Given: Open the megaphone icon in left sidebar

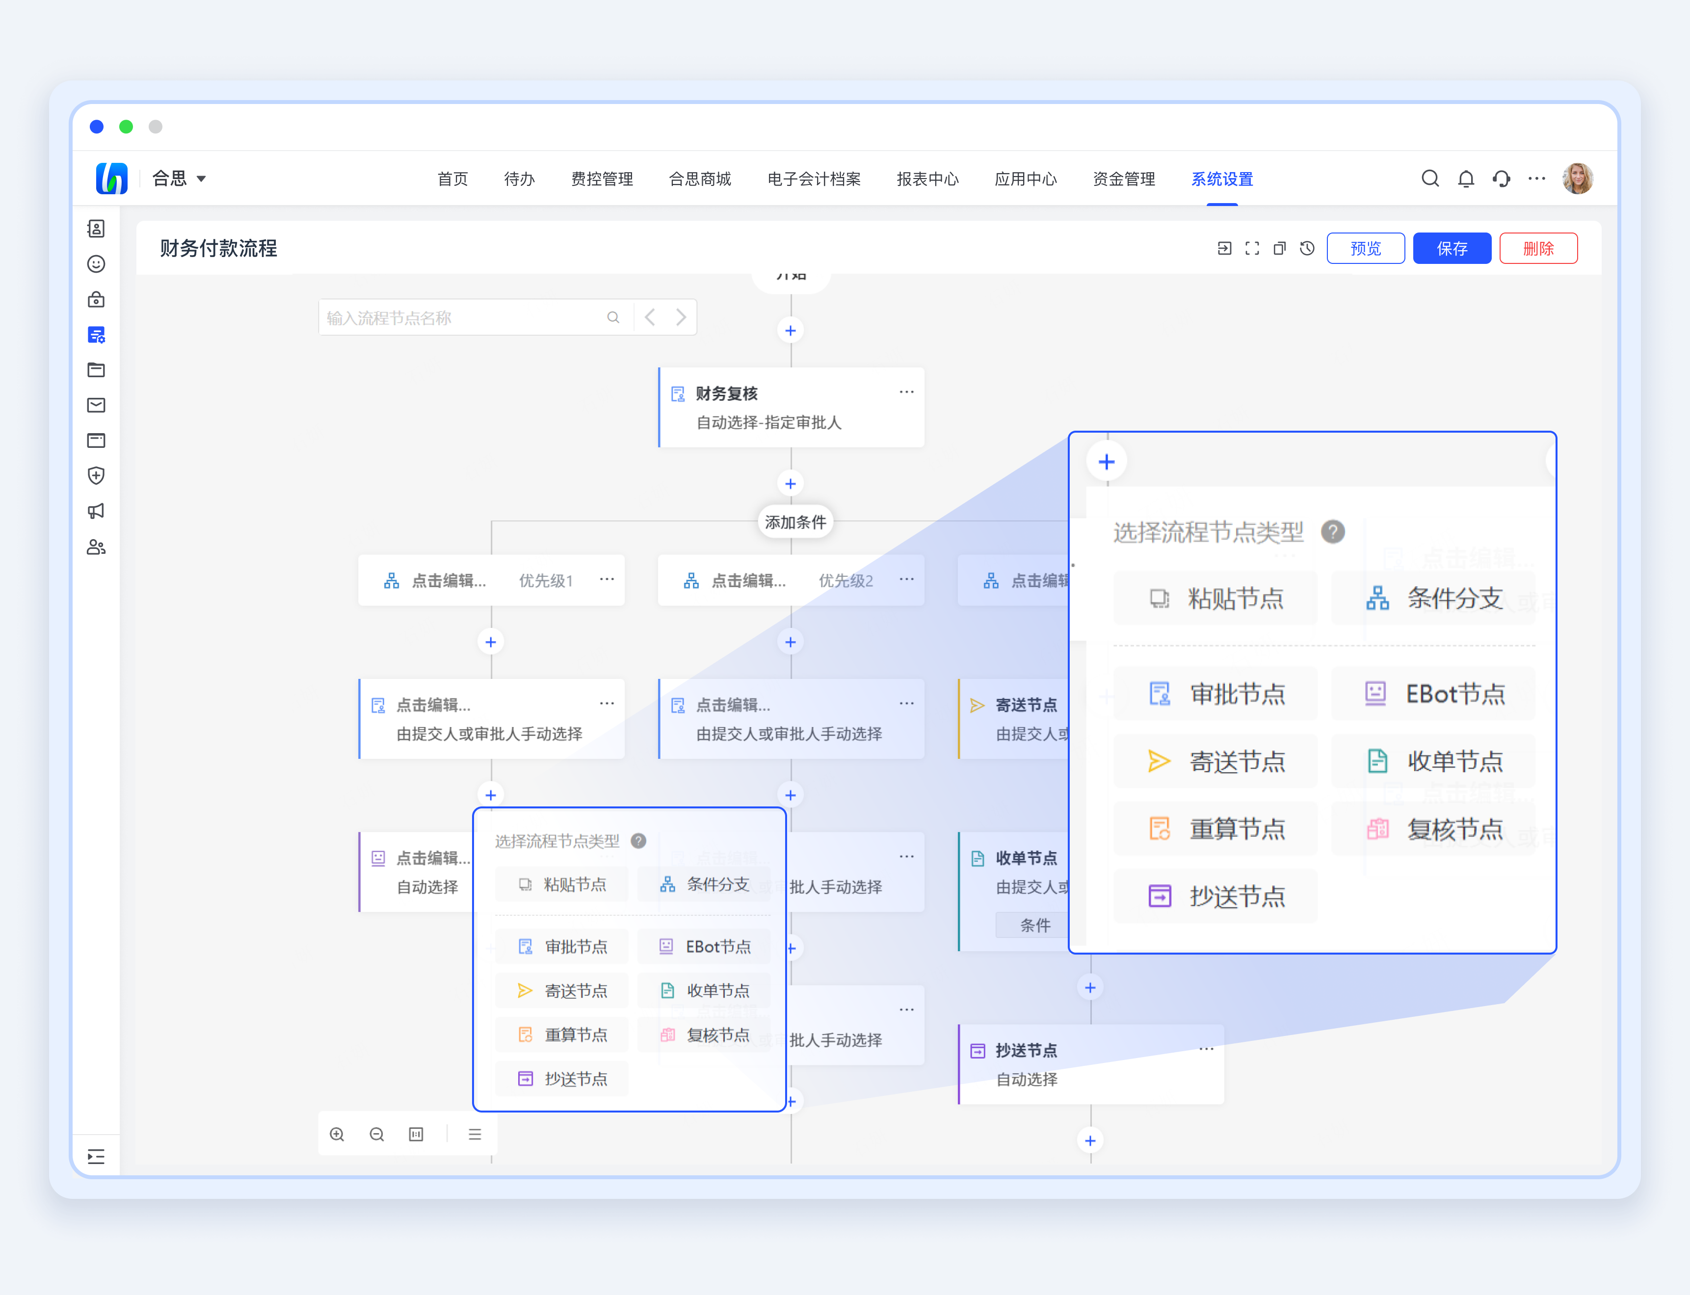Looking at the screenshot, I should point(96,511).
